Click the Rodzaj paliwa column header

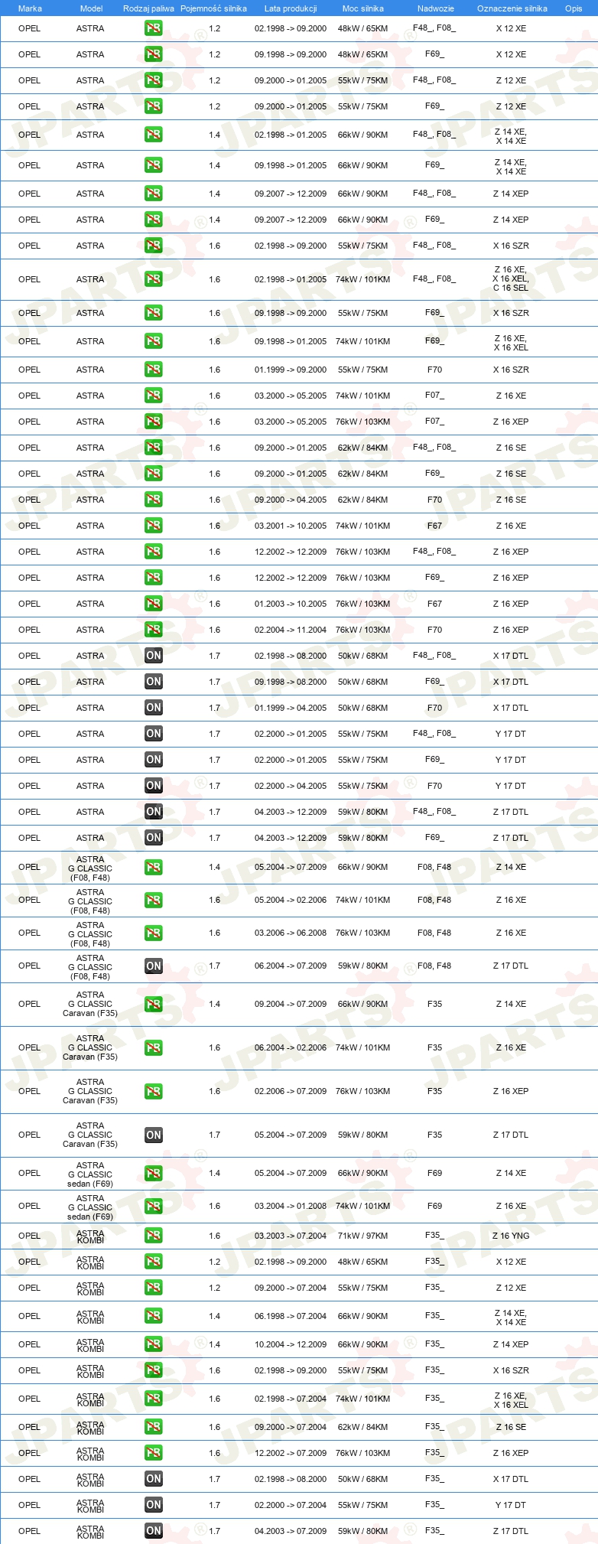pyautogui.click(x=148, y=8)
